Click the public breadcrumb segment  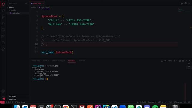pyautogui.click(x=34, y=7)
